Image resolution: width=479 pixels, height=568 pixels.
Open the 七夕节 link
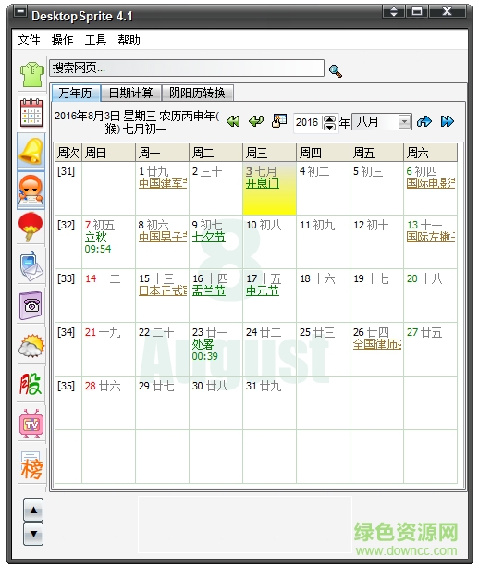[x=209, y=237]
